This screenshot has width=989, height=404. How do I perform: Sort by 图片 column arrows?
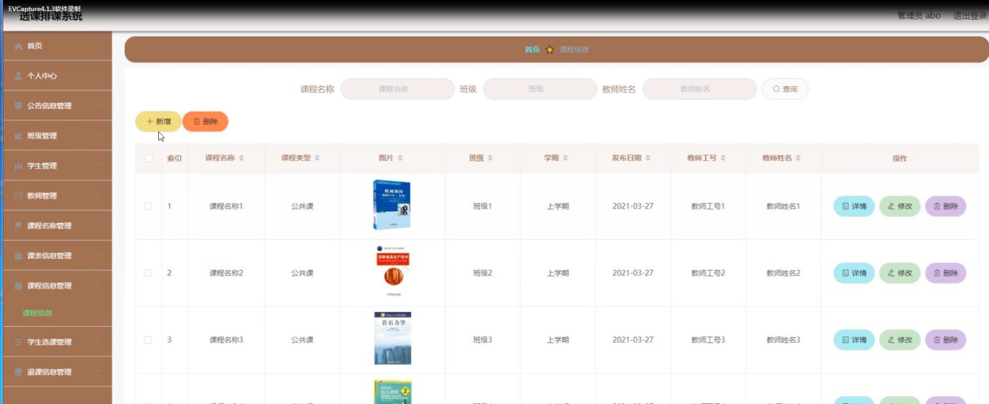(x=400, y=158)
